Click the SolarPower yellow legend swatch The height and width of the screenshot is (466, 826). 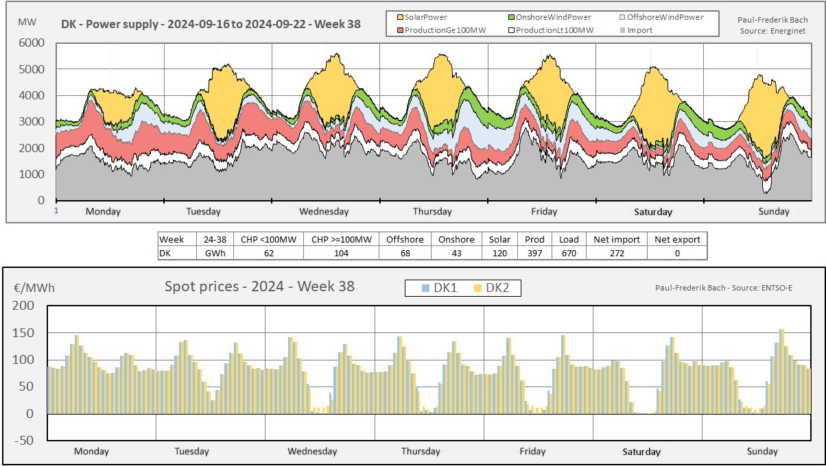click(399, 16)
